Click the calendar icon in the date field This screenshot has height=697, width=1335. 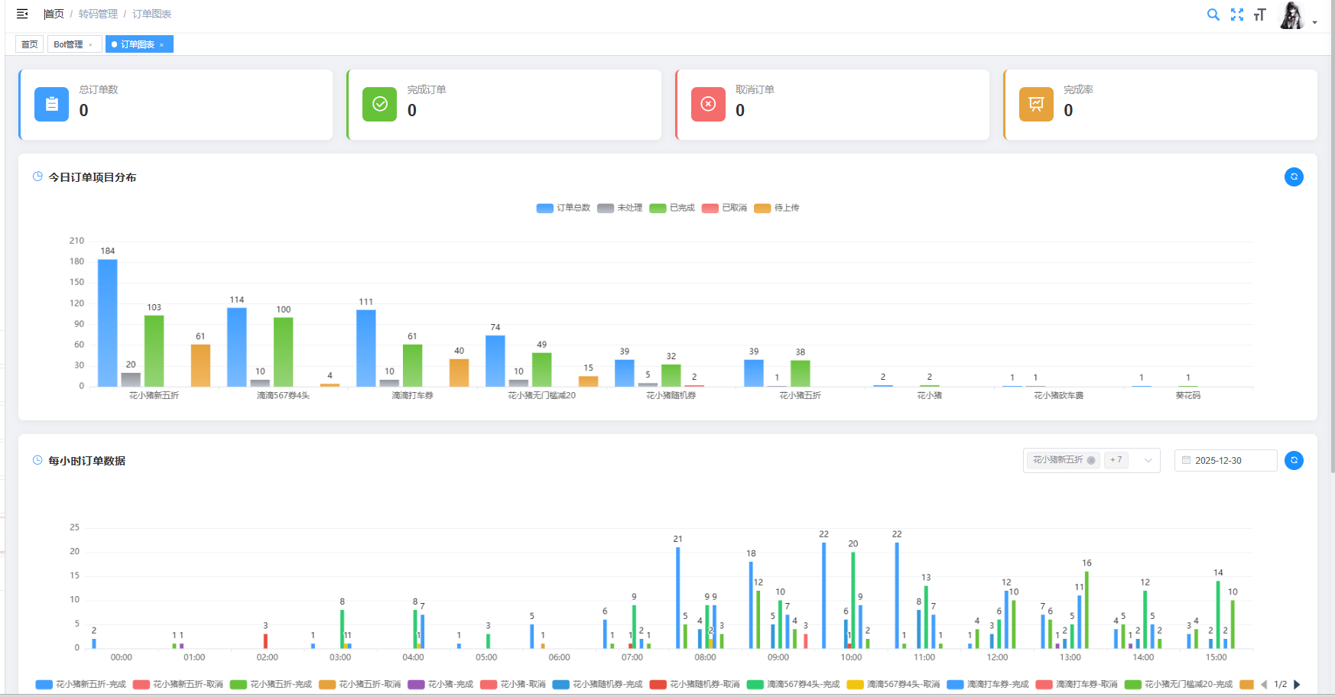click(1186, 461)
